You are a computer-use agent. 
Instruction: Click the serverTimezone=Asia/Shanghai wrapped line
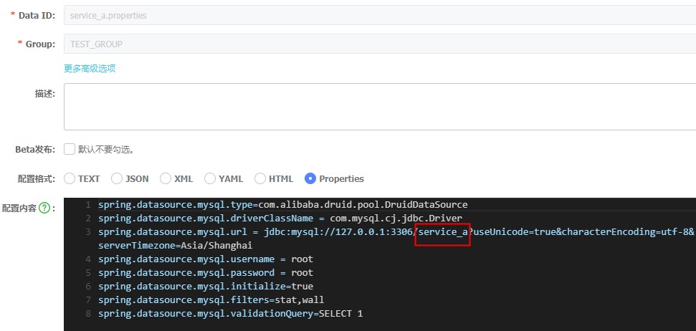coord(176,245)
